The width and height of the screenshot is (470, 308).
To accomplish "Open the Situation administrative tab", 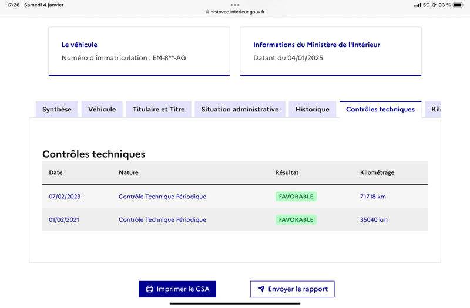I will pos(240,110).
